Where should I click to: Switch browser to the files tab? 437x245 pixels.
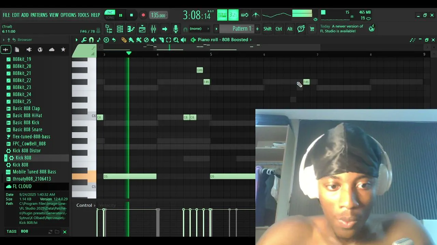(17, 50)
